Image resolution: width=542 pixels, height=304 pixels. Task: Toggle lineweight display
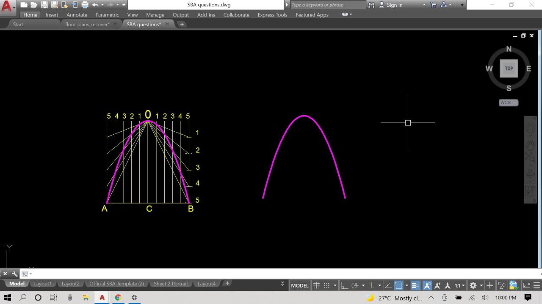click(415, 285)
